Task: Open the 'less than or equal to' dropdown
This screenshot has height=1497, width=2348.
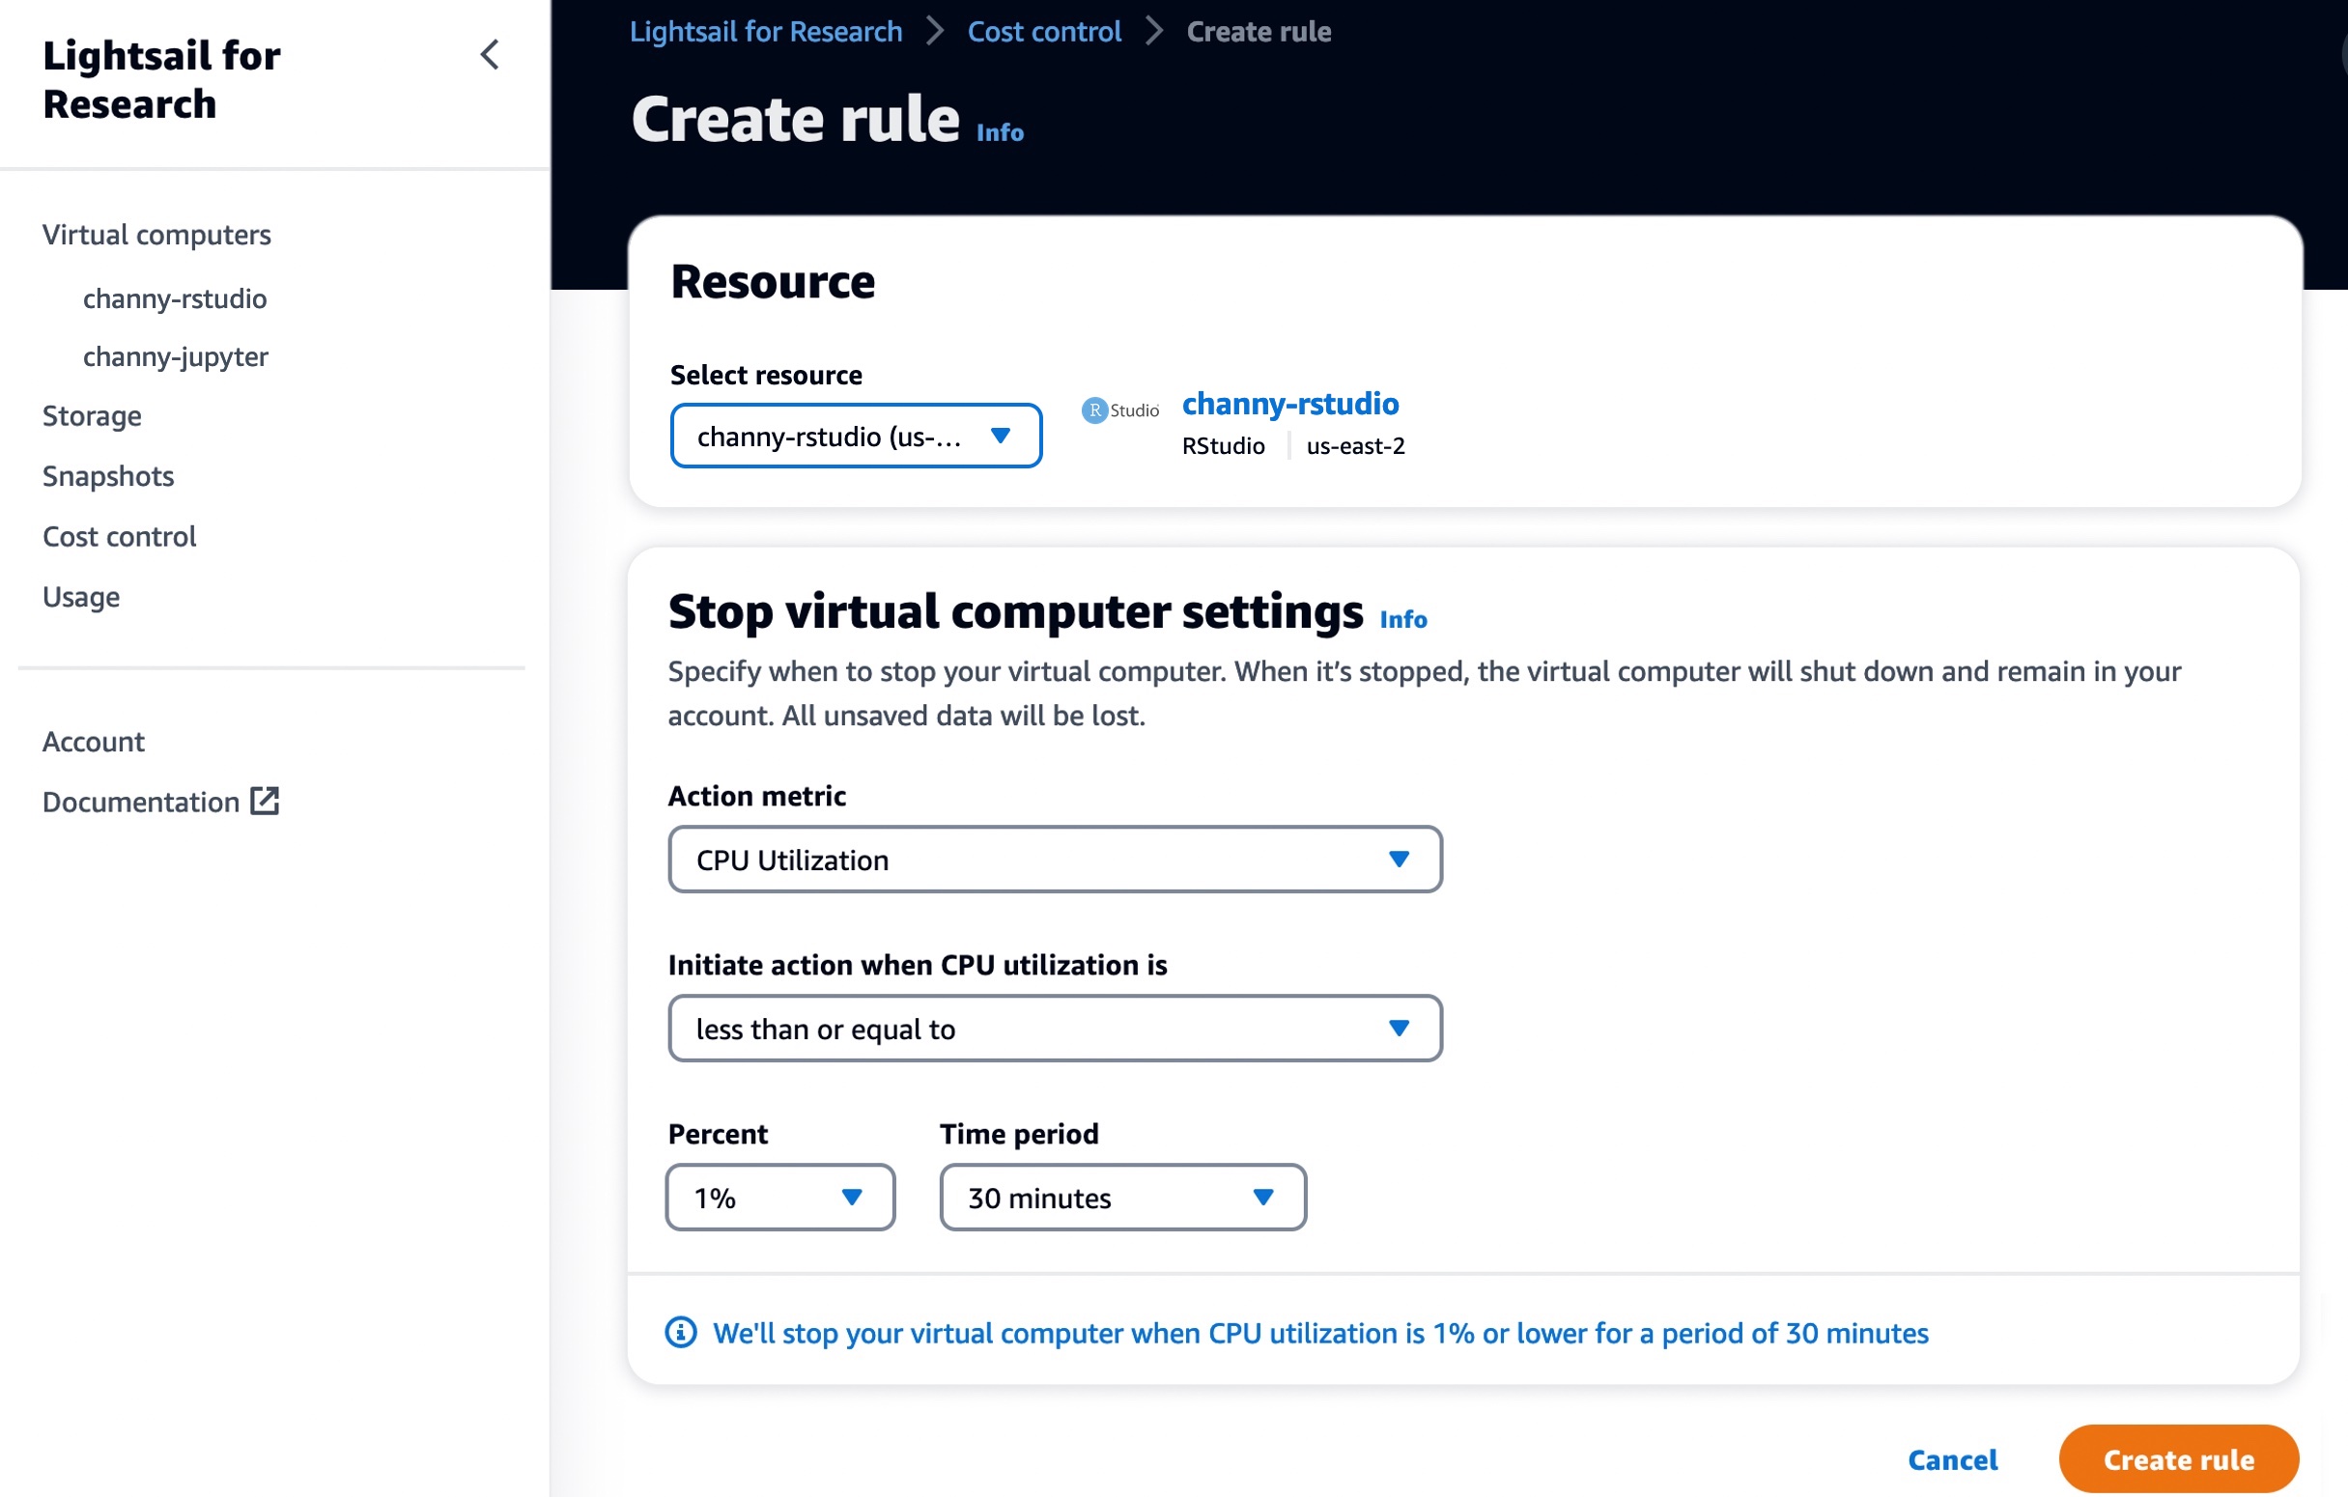Action: [x=1054, y=1028]
